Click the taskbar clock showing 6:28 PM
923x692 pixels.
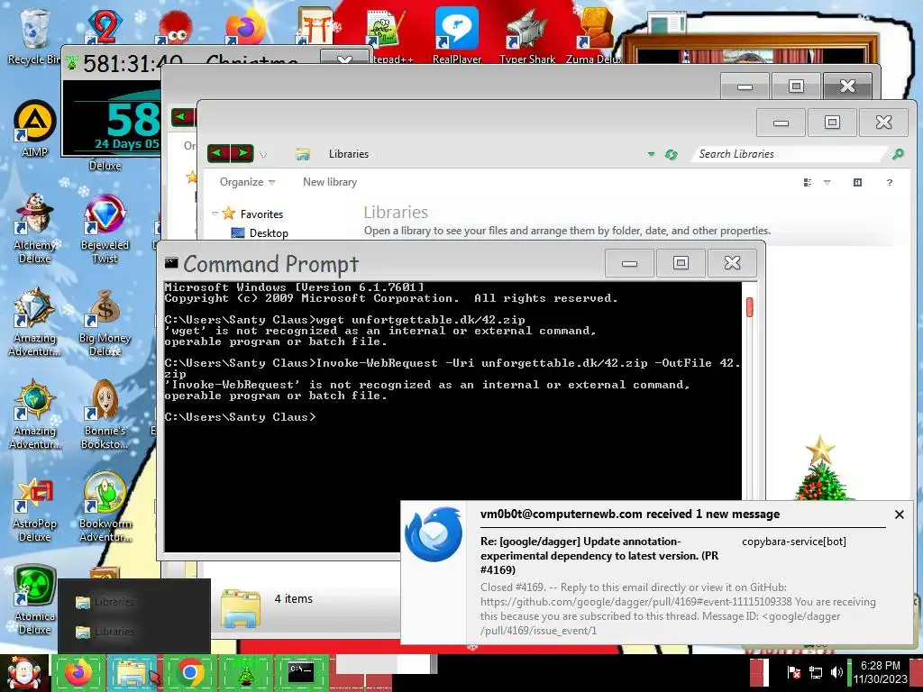click(x=880, y=672)
